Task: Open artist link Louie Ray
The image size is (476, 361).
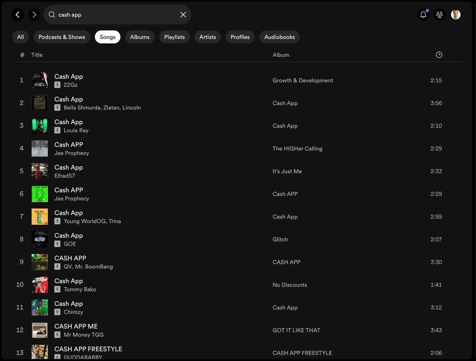Action: [76, 131]
